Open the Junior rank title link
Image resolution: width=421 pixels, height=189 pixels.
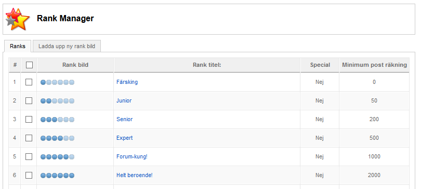(x=124, y=101)
